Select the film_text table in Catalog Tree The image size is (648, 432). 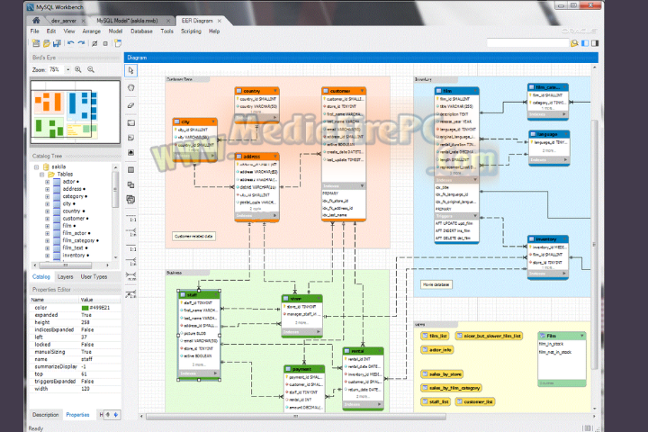click(73, 248)
